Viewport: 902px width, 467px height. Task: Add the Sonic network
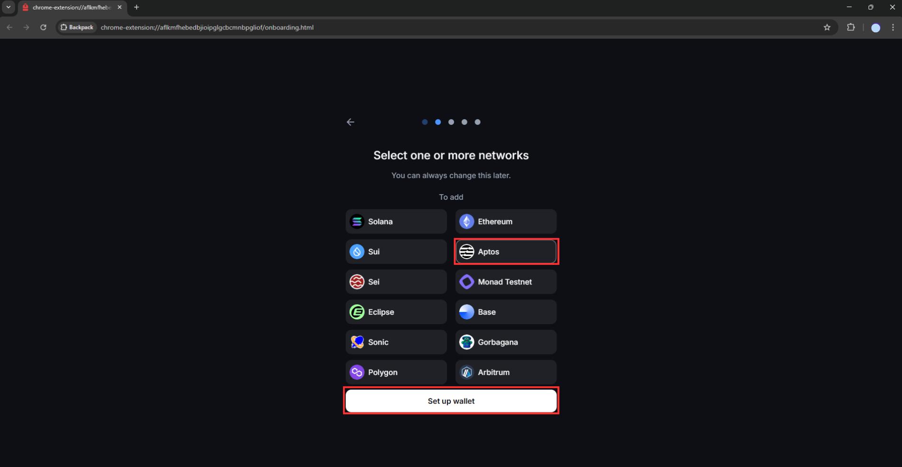pos(396,342)
